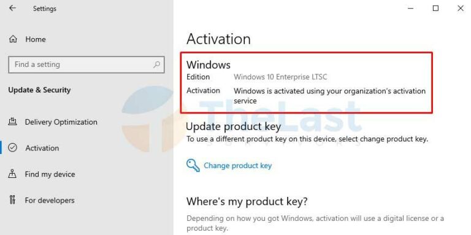Select the Delivery Optimization icon

12,121
